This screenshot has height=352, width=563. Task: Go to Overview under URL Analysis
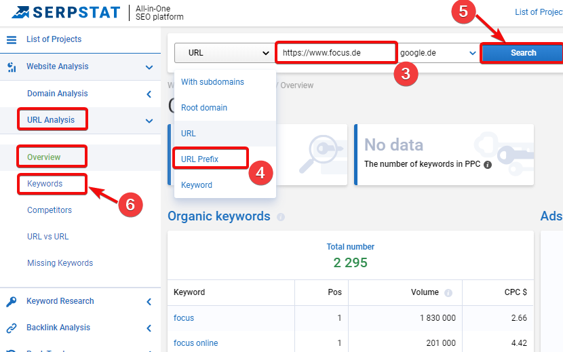[x=44, y=157]
